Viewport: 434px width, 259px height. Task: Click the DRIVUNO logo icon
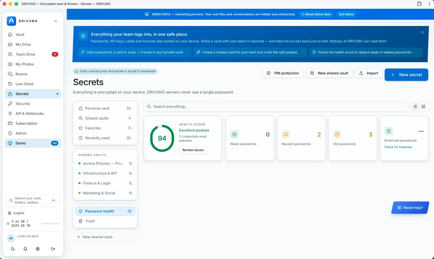point(11,21)
